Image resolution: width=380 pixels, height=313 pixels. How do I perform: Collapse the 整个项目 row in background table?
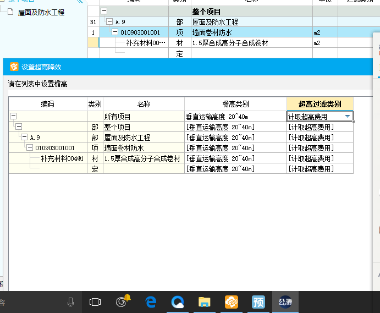(104, 11)
